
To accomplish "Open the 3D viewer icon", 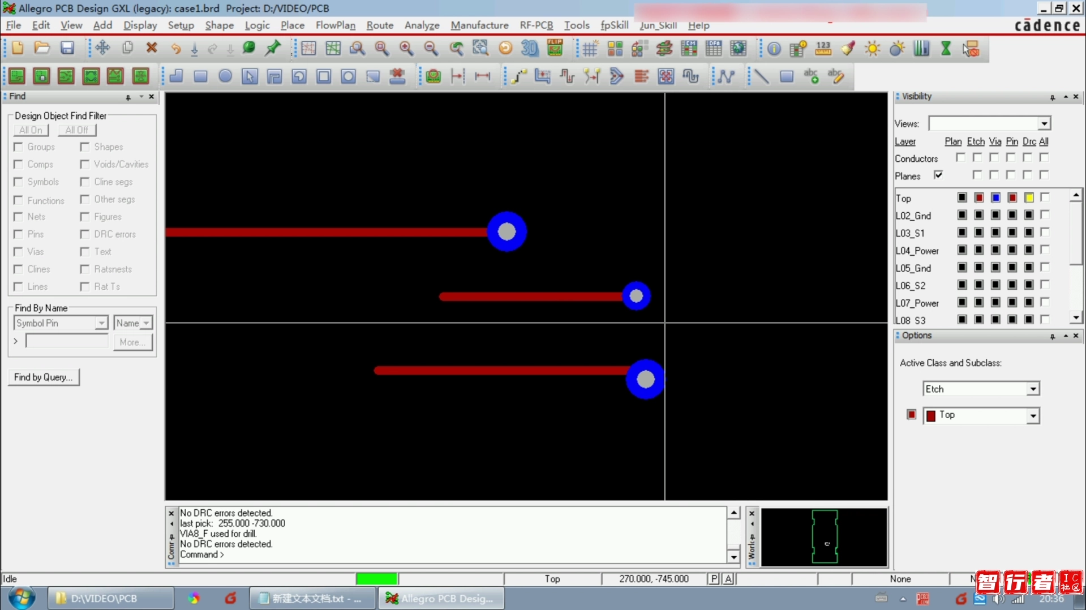I will click(x=530, y=49).
